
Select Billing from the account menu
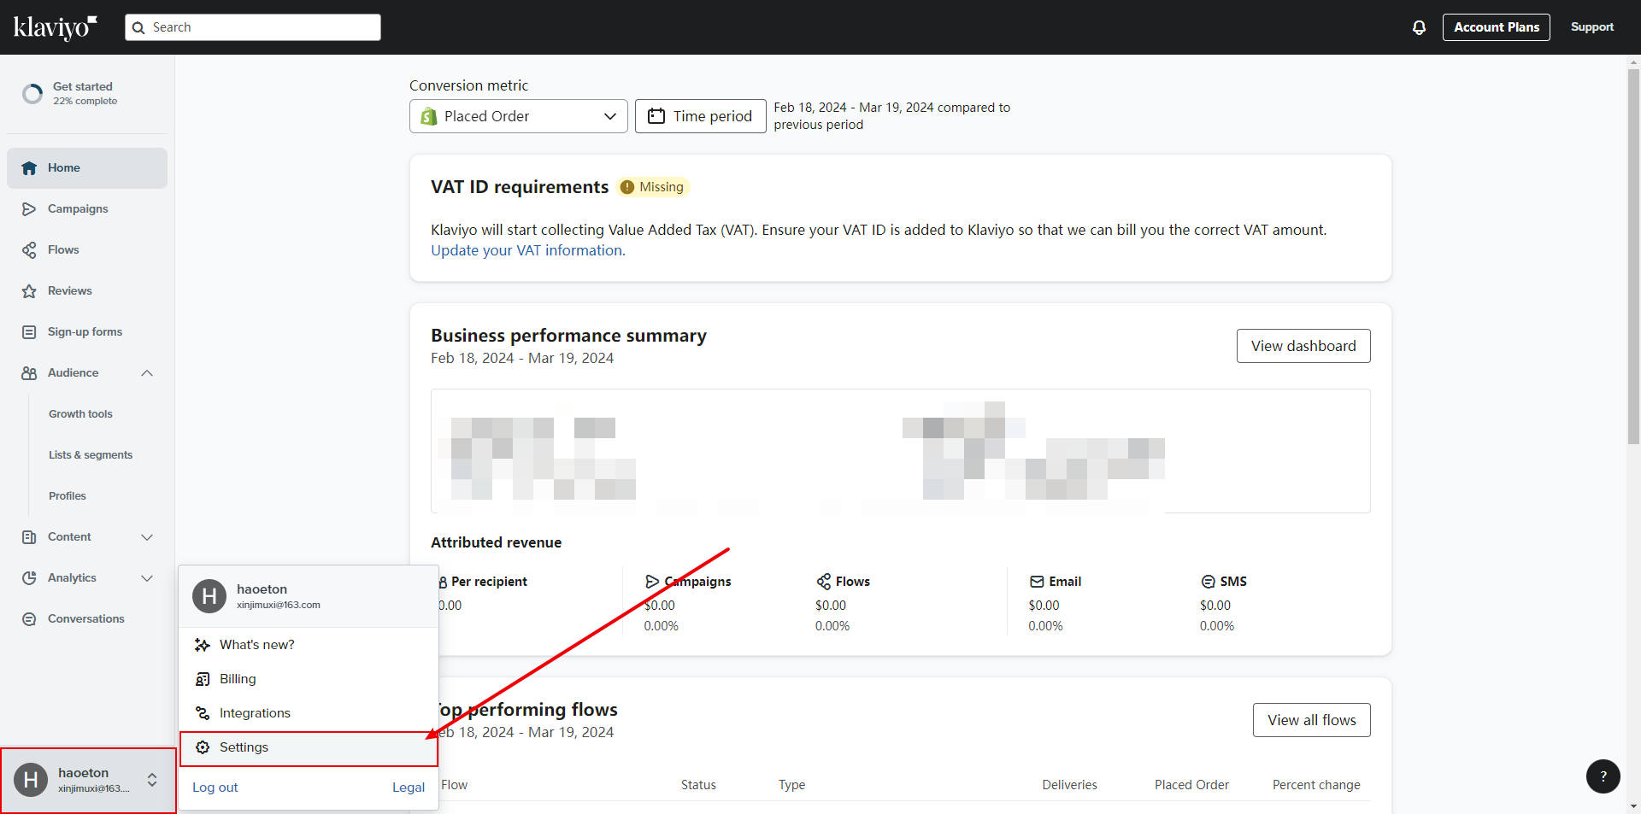309,679
